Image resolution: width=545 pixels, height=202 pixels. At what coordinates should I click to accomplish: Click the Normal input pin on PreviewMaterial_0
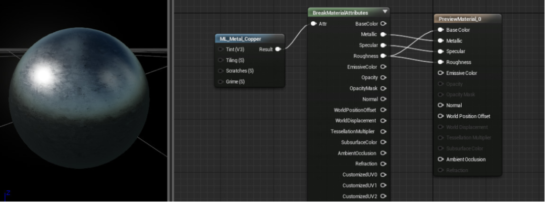(x=441, y=106)
